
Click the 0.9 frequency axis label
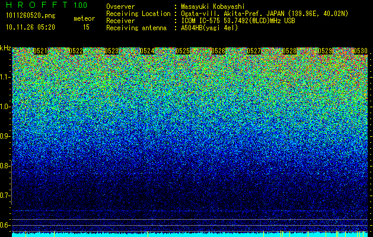click(x=5, y=136)
